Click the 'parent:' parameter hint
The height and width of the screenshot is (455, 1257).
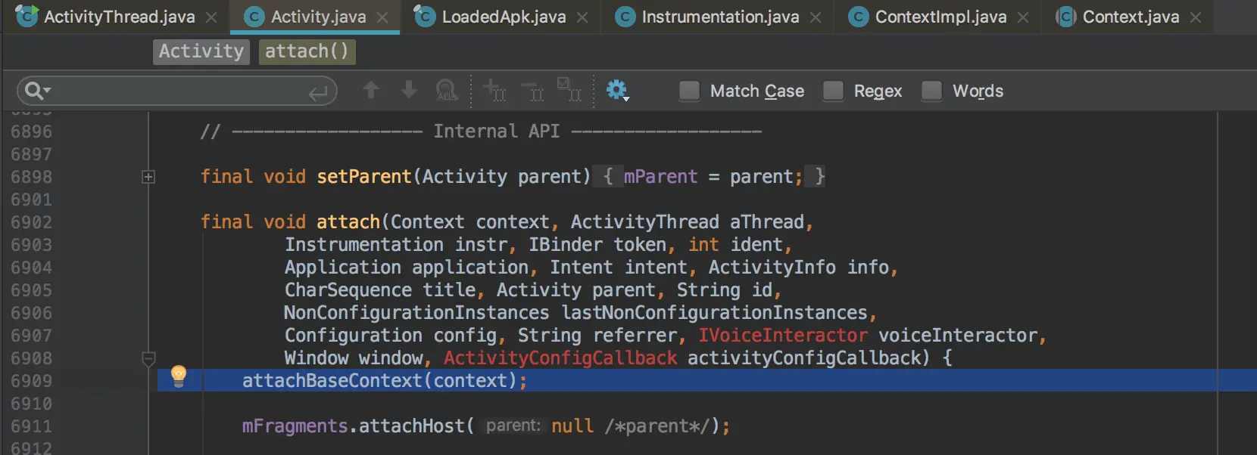coord(513,426)
